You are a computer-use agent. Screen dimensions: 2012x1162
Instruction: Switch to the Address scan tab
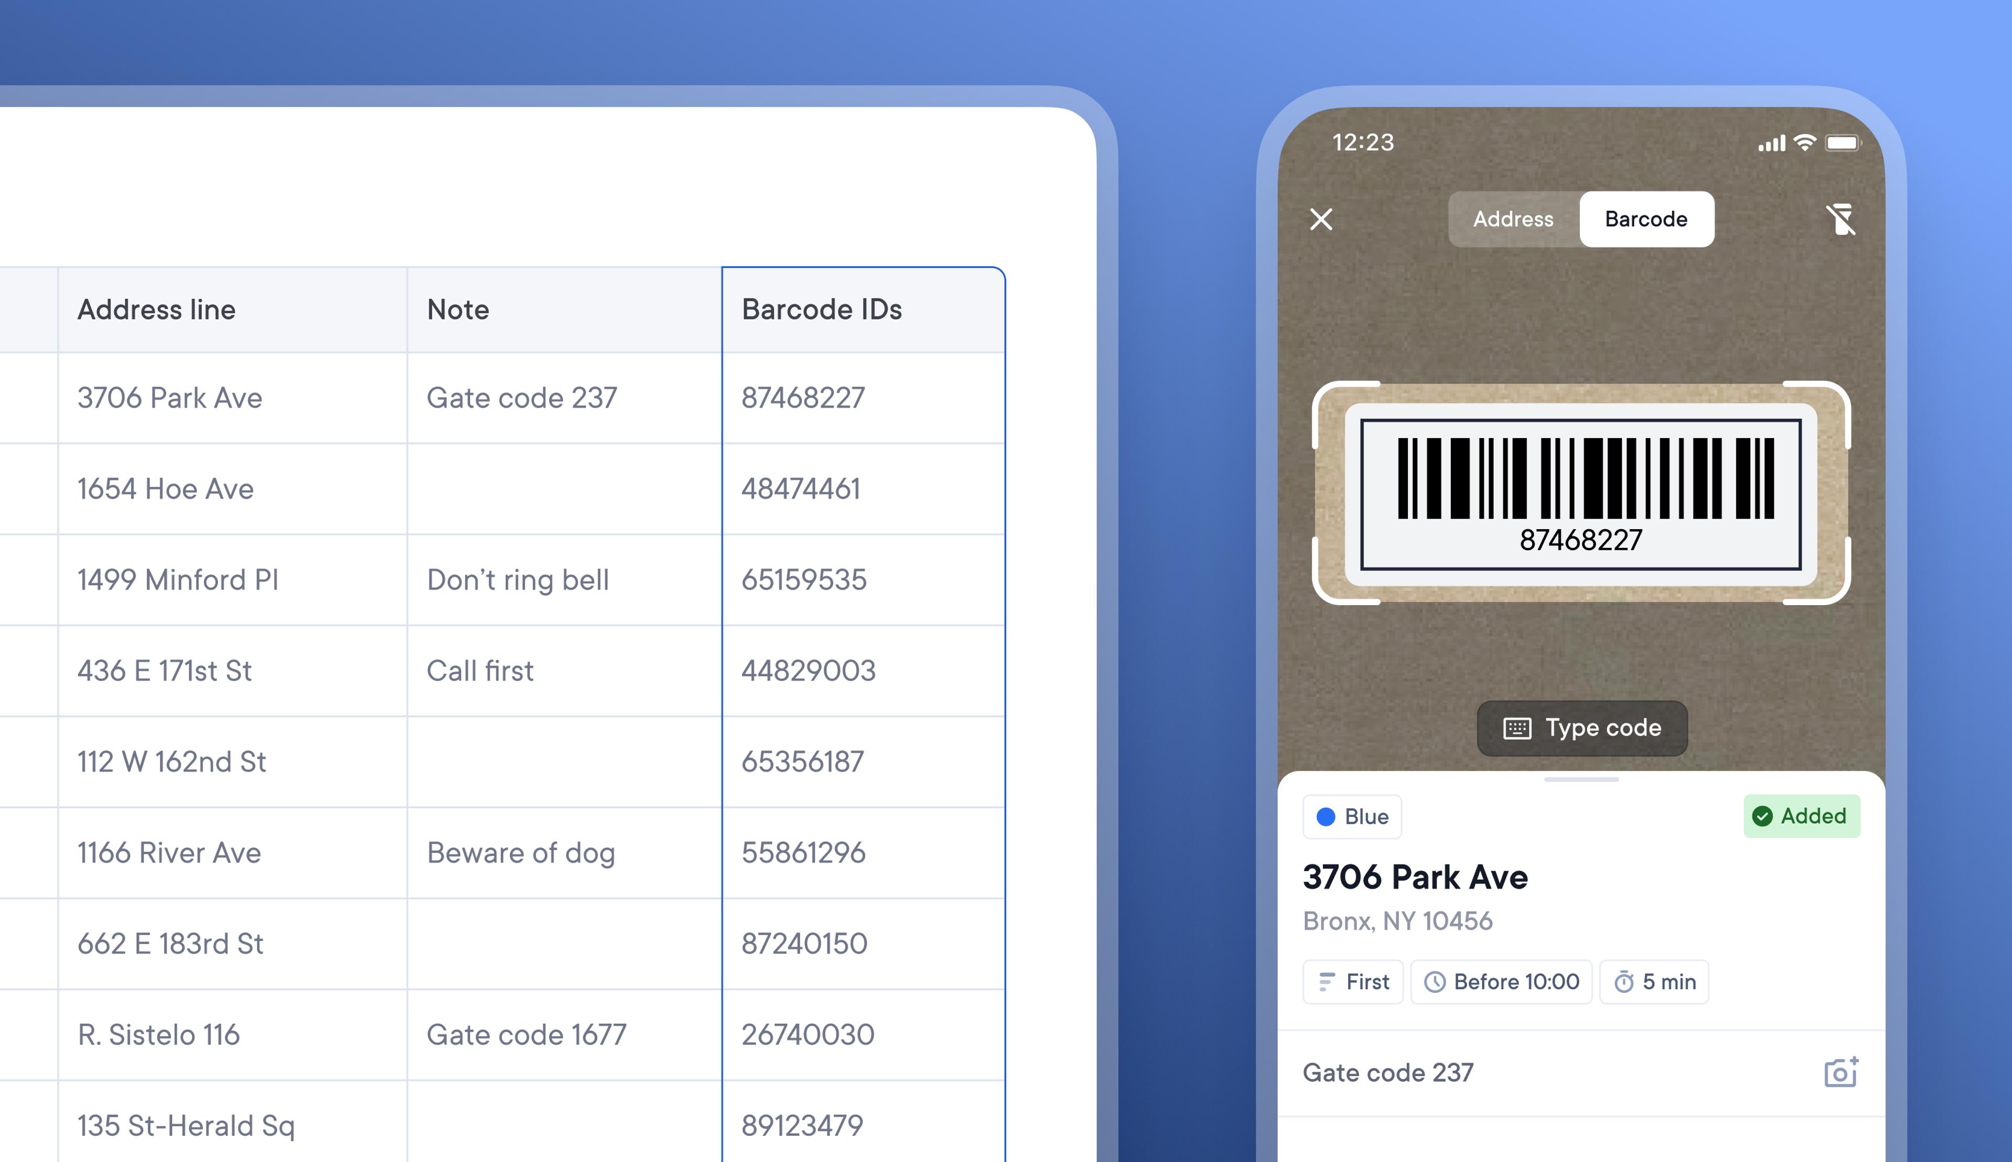1513,218
